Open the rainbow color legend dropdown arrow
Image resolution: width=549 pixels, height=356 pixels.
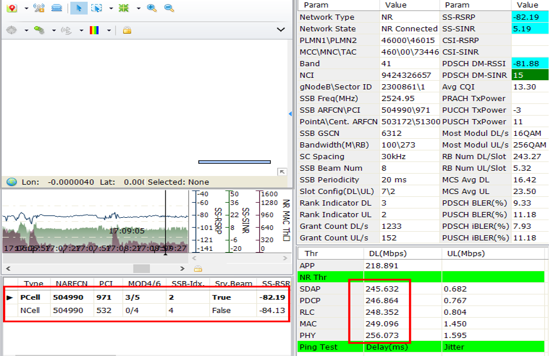pyautogui.click(x=109, y=30)
